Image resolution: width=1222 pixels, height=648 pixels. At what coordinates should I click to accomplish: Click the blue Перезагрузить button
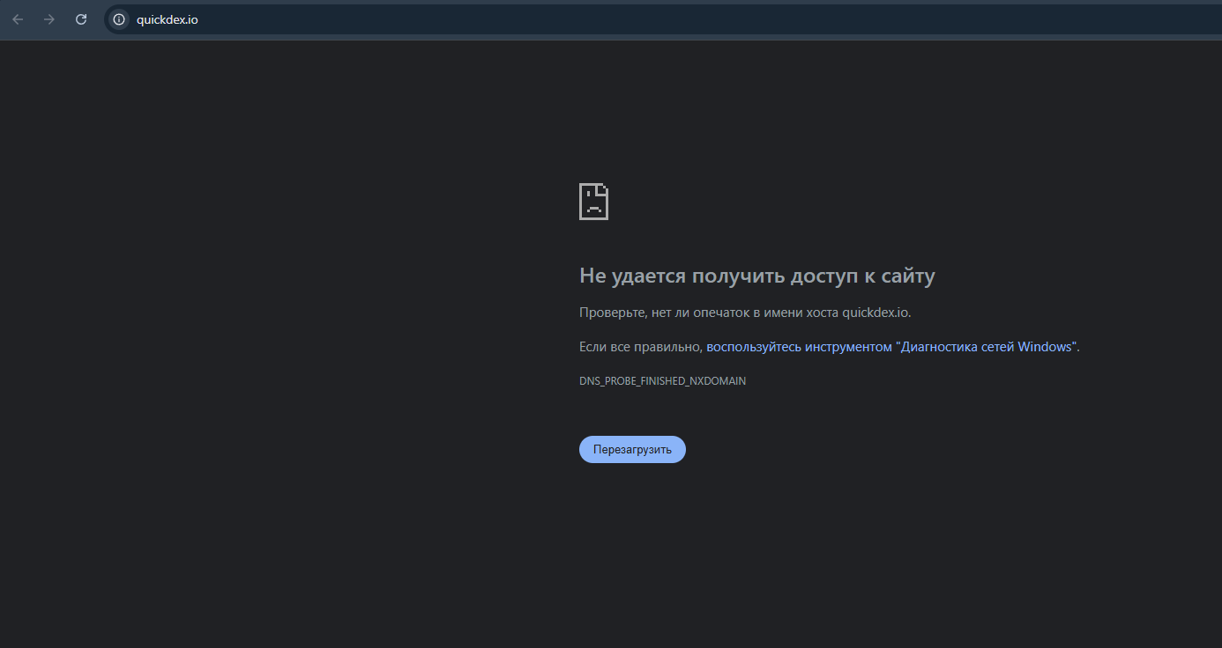(632, 449)
